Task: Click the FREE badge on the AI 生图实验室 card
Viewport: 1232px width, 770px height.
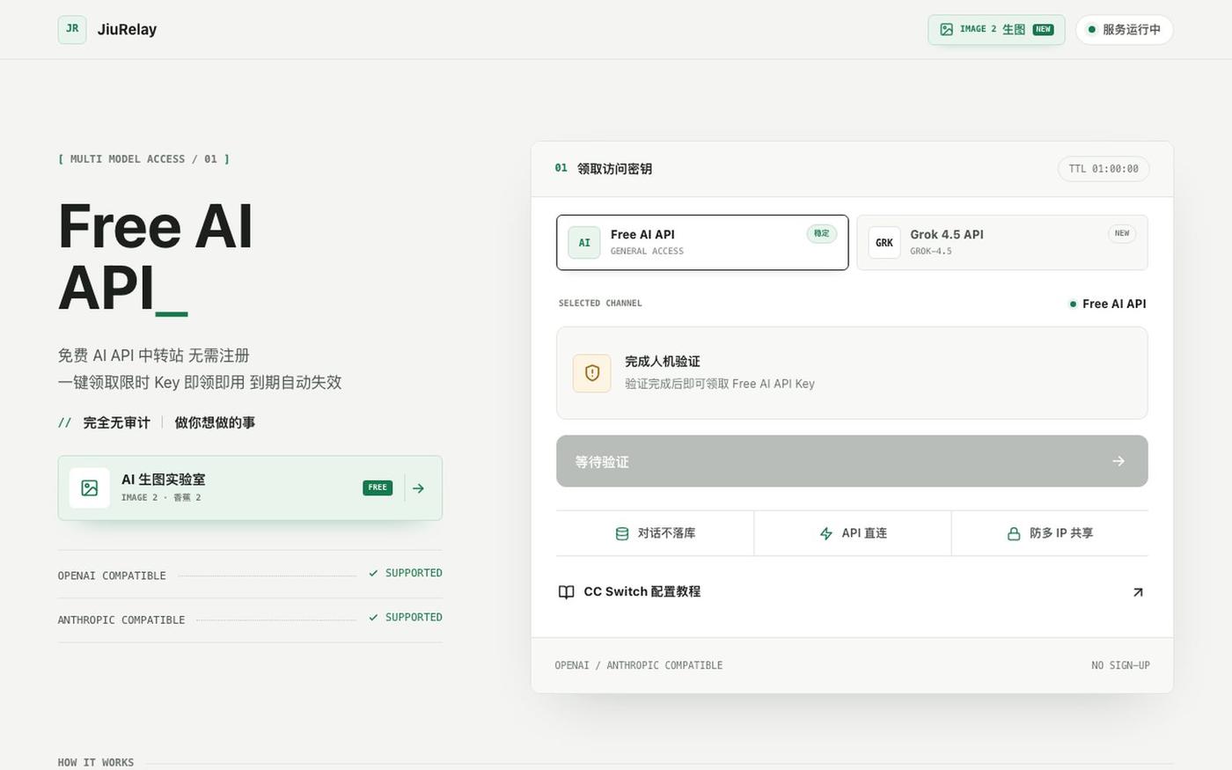Action: (x=378, y=488)
